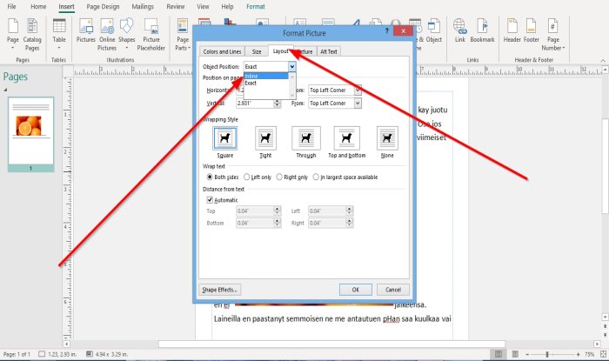
Task: Click the 75% zoom level text
Action: [590, 354]
